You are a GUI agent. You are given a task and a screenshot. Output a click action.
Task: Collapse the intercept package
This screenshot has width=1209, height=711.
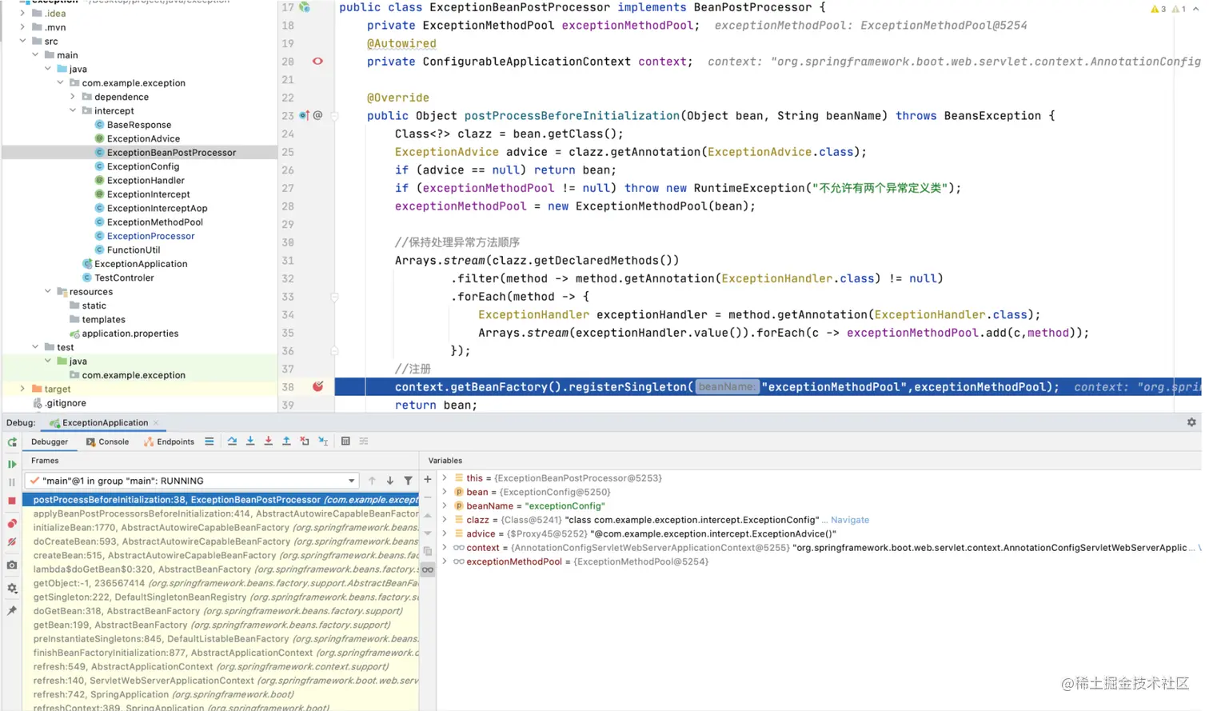[x=73, y=110]
